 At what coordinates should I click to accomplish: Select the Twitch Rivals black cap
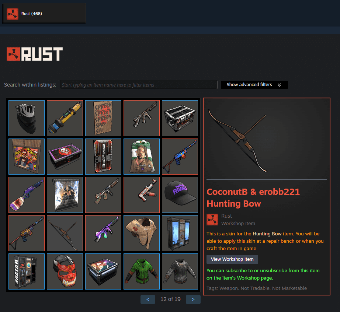pos(180,195)
